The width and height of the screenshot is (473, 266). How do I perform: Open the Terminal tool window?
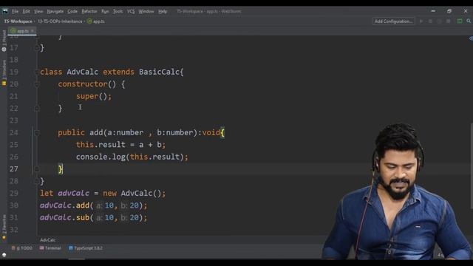click(50, 248)
